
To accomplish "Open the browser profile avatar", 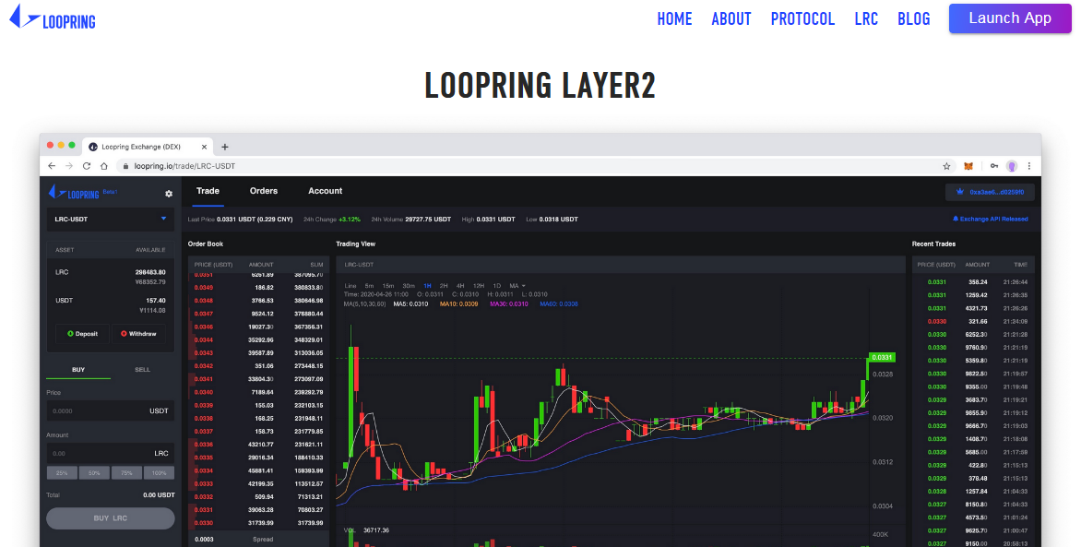I will pyautogui.click(x=1012, y=166).
